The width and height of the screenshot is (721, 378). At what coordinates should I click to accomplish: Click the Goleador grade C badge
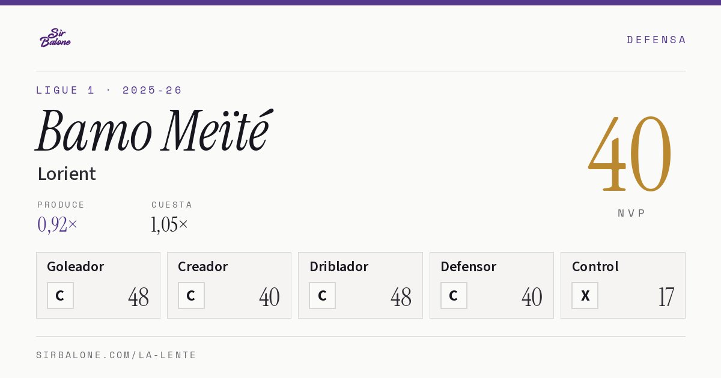pyautogui.click(x=60, y=295)
